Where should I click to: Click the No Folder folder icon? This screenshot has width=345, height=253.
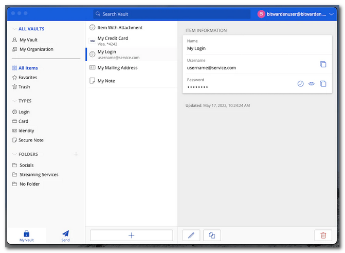click(x=14, y=184)
